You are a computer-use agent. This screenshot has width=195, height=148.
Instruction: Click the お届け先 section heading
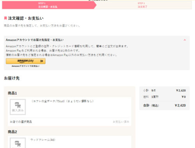[x=12, y=78]
